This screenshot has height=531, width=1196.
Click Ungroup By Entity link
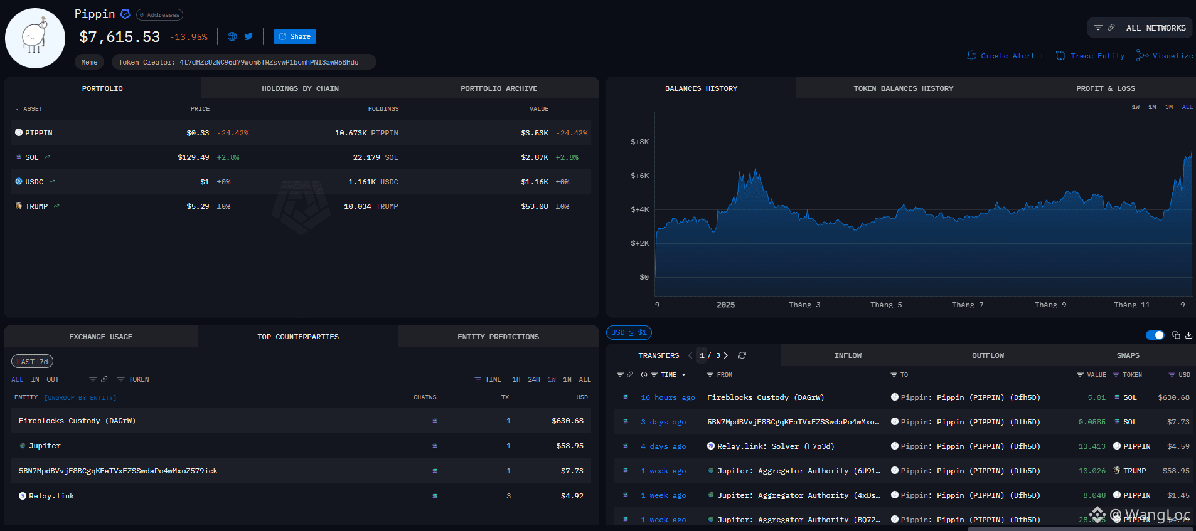coord(80,397)
